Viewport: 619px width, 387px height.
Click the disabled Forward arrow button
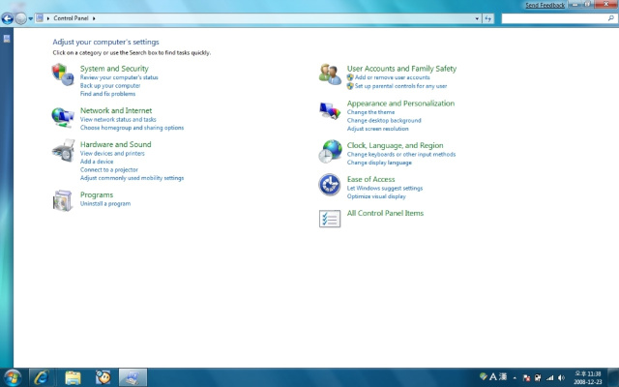pos(20,18)
